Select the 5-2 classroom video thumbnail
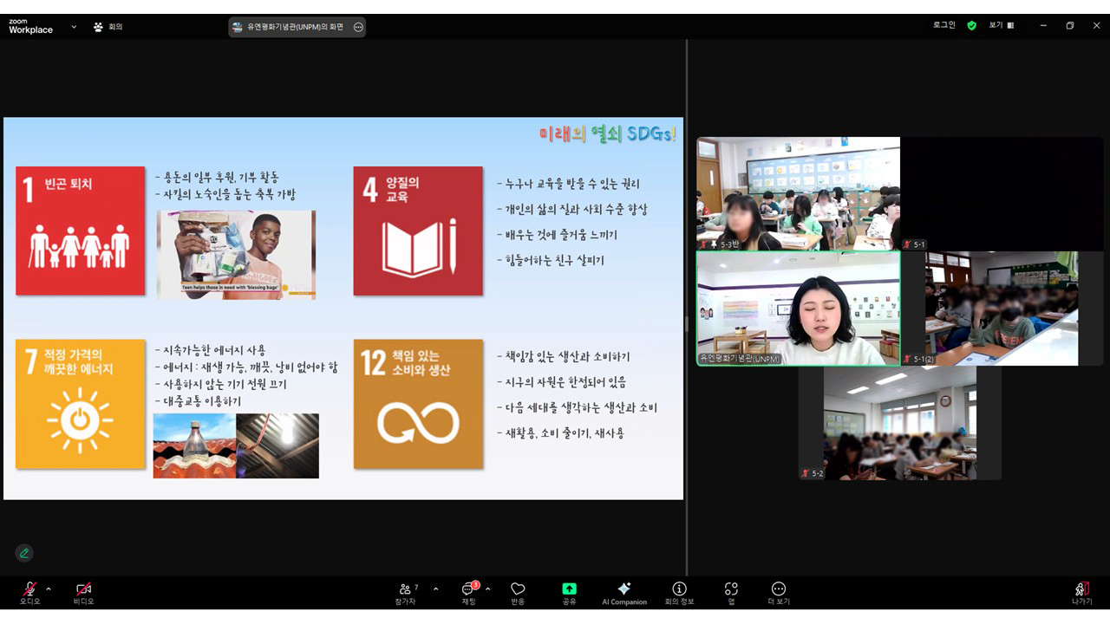 pyautogui.click(x=900, y=423)
